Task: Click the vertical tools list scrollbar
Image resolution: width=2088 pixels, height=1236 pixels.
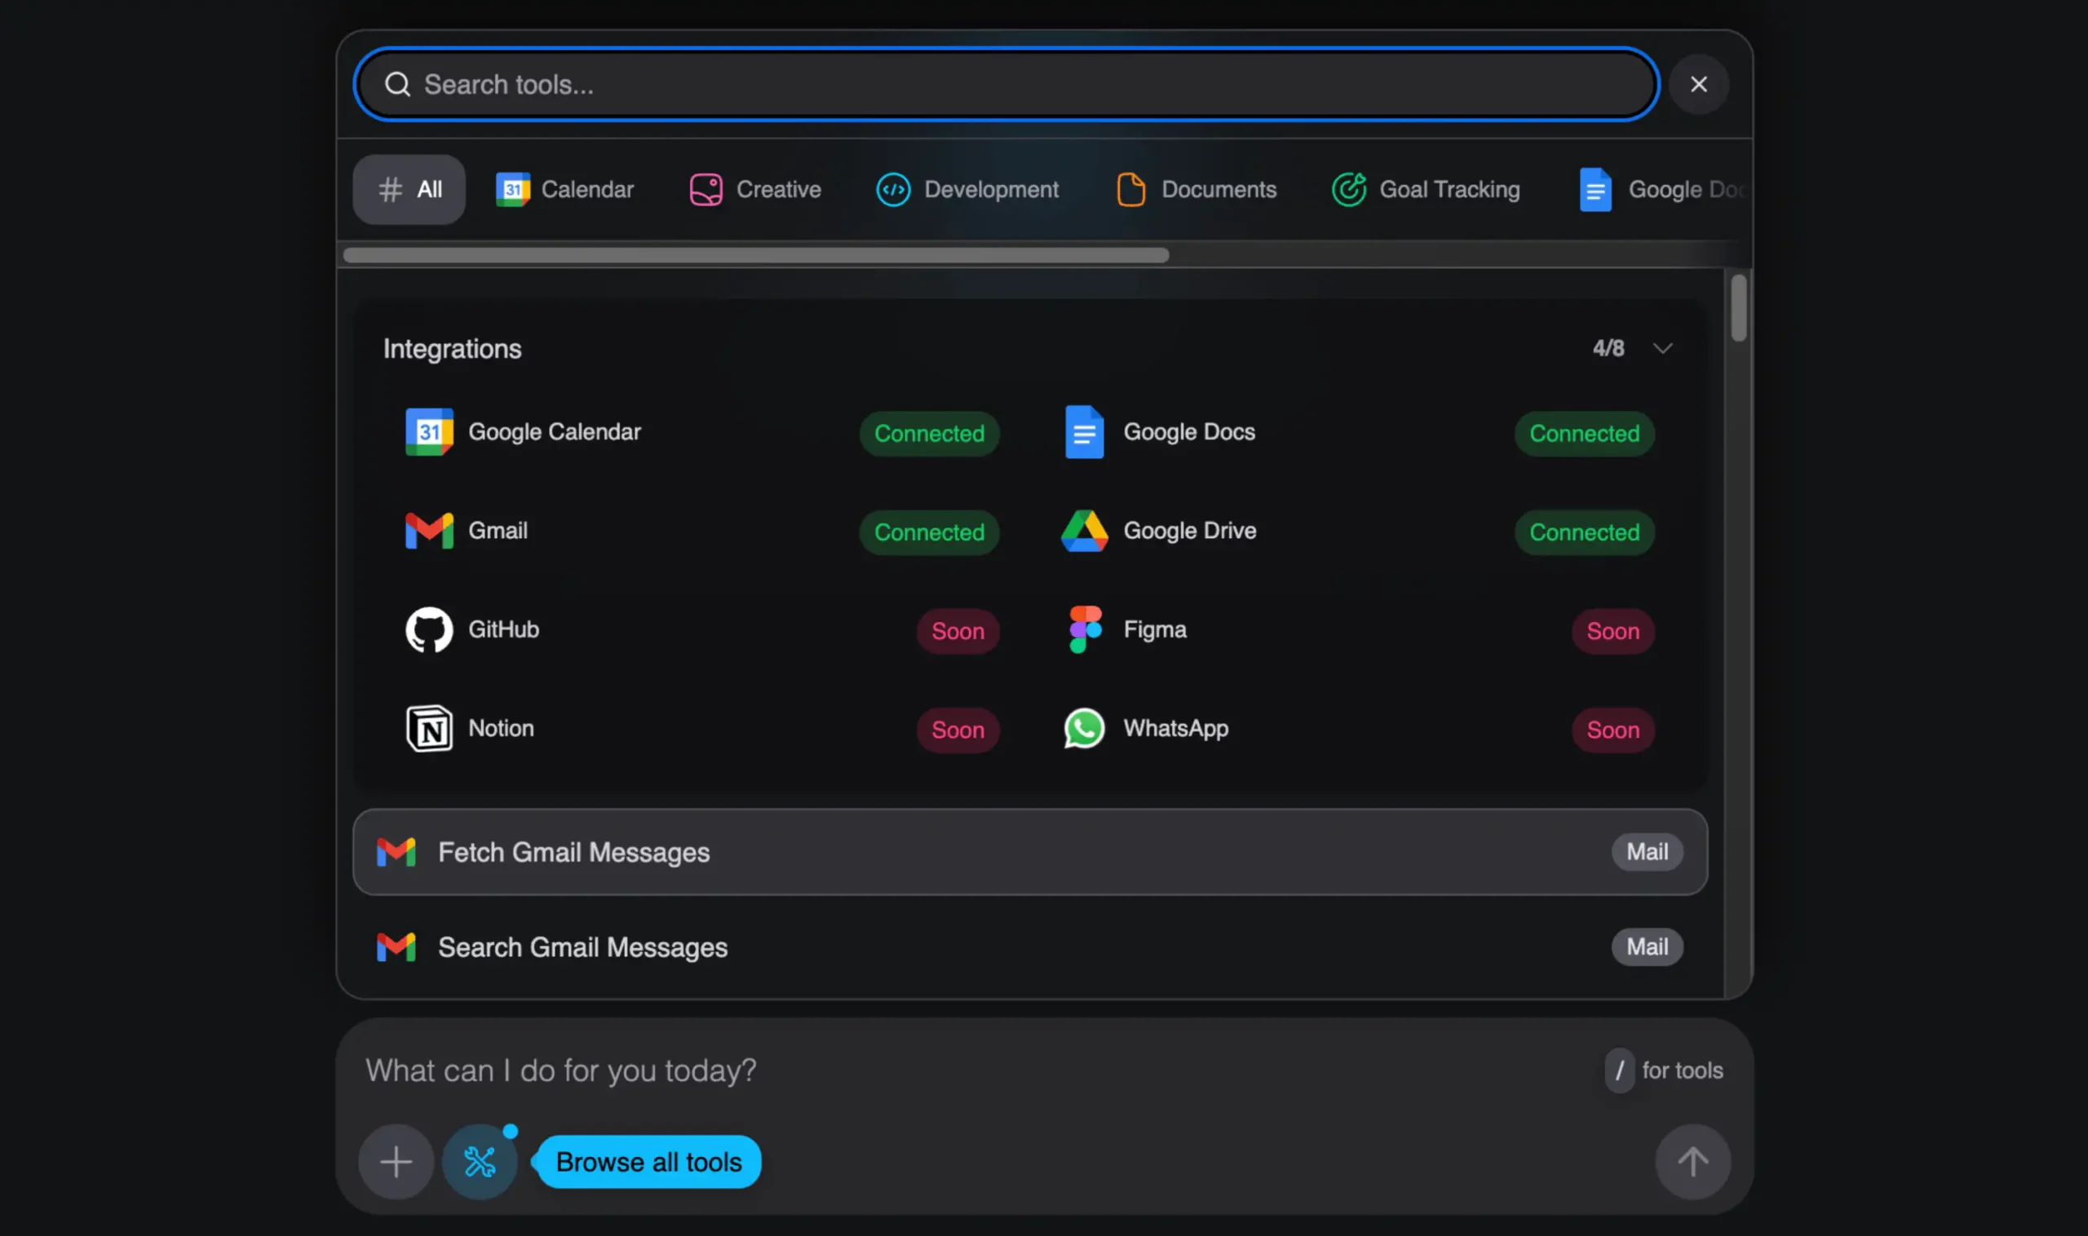Action: 1738,307
